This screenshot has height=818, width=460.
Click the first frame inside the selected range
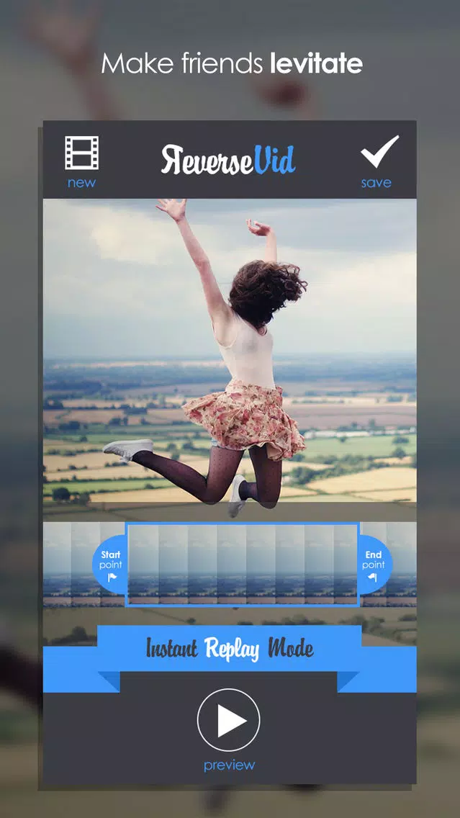point(143,565)
